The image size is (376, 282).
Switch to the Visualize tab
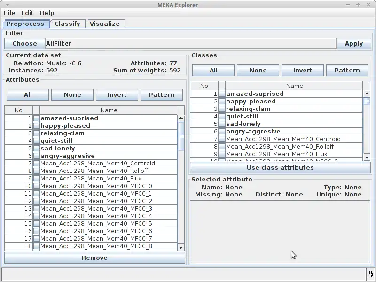click(104, 23)
